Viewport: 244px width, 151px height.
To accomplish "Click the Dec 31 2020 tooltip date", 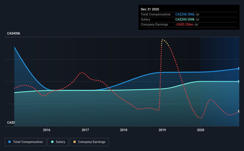I will (150, 9).
